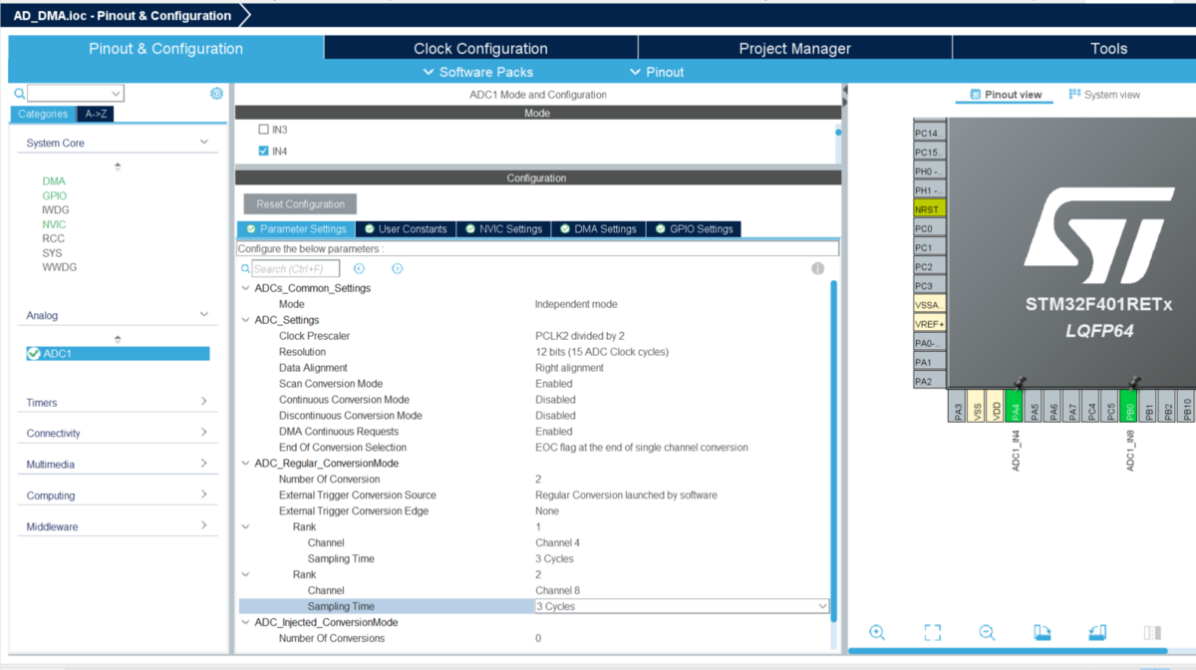Switch to the User Constants tab
1196x670 pixels.
(406, 229)
